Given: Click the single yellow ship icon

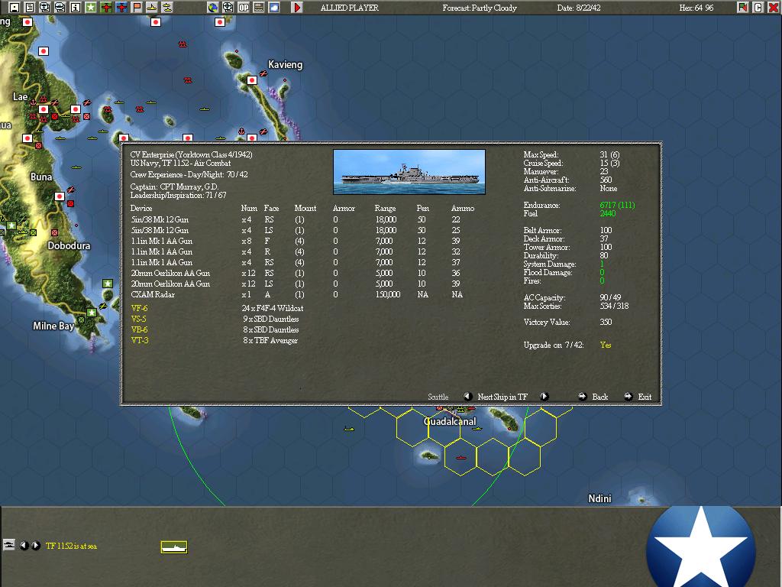Looking at the screenshot, I should 152,8.
